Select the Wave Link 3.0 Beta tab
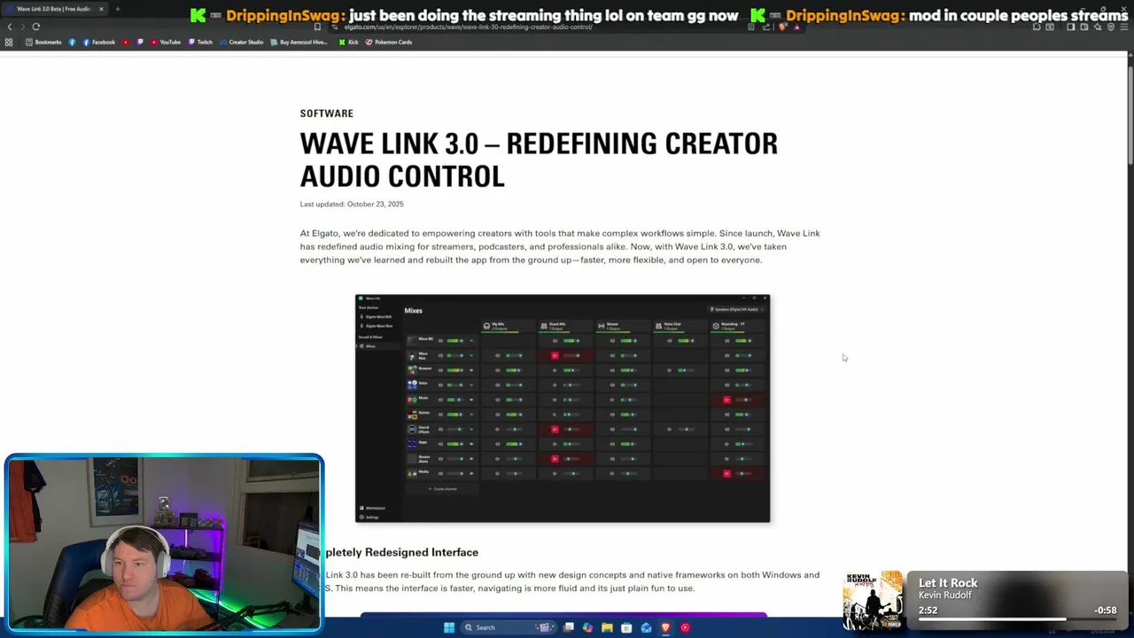Screen dimensions: 1134x638 [x=53, y=9]
